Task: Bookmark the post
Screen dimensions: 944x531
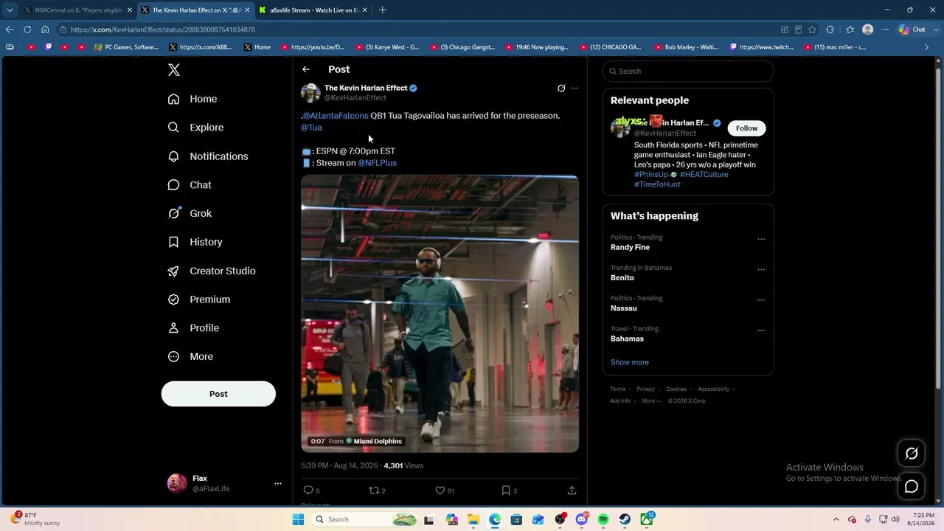Action: (x=506, y=490)
